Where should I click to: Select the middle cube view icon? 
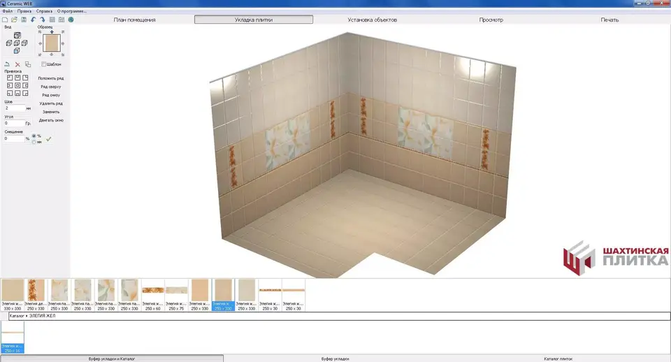[17, 43]
